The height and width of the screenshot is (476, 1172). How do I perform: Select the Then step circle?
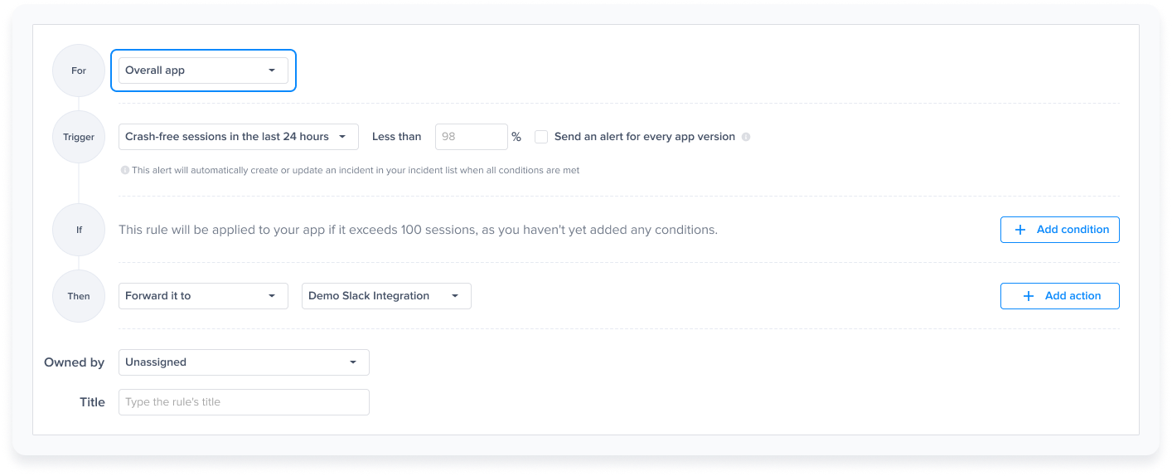click(x=79, y=296)
